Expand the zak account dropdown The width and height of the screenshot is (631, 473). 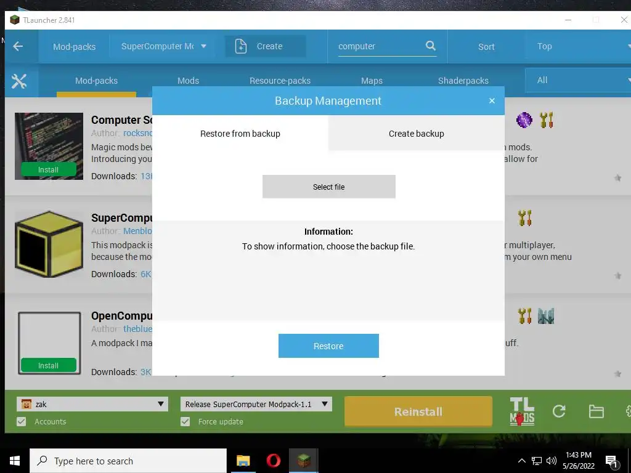(161, 404)
